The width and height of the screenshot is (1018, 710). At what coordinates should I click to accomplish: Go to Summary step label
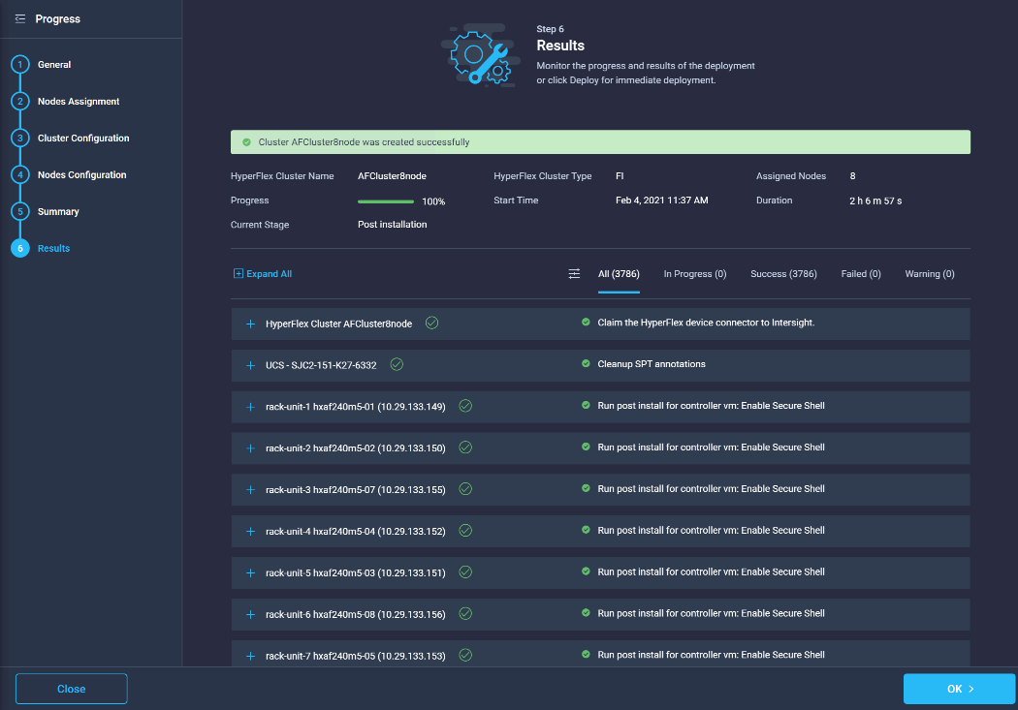[58, 211]
